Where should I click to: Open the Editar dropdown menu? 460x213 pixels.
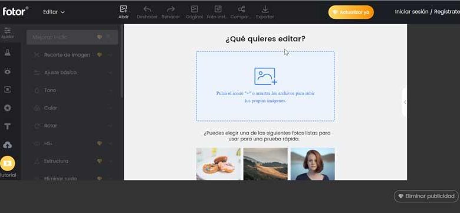pos(54,12)
